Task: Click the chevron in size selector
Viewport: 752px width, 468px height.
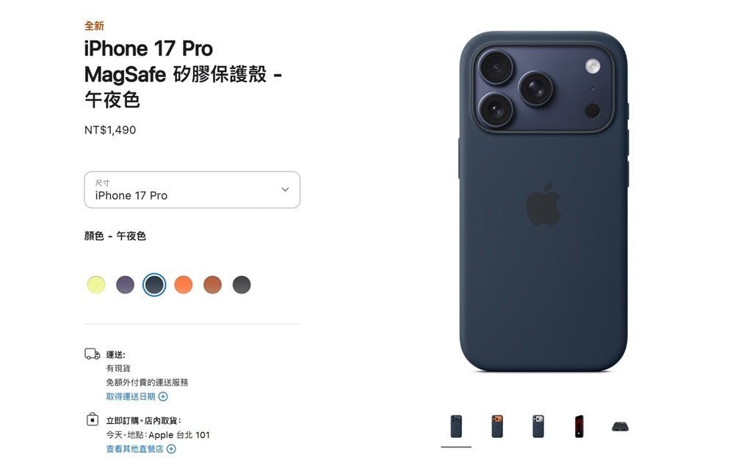Action: point(286,190)
